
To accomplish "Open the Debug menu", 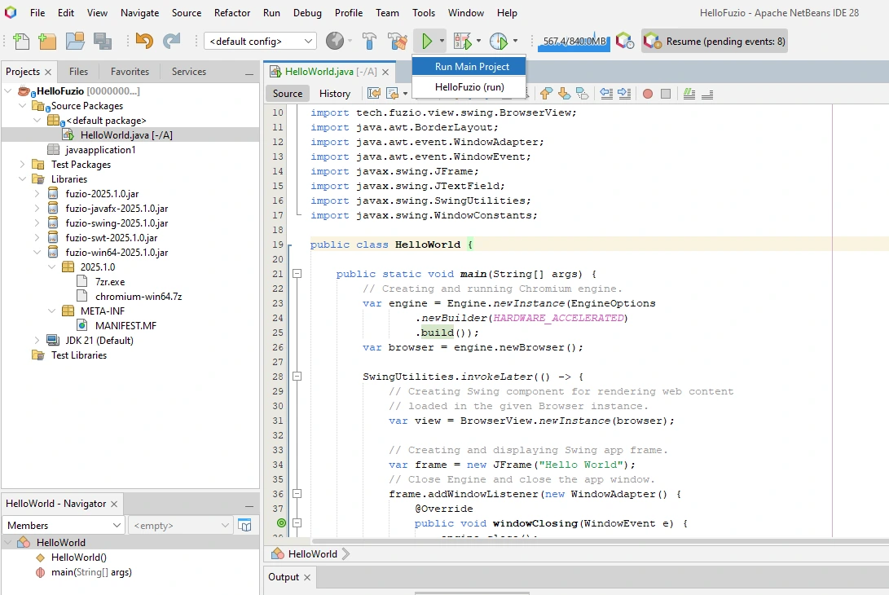I will point(307,12).
